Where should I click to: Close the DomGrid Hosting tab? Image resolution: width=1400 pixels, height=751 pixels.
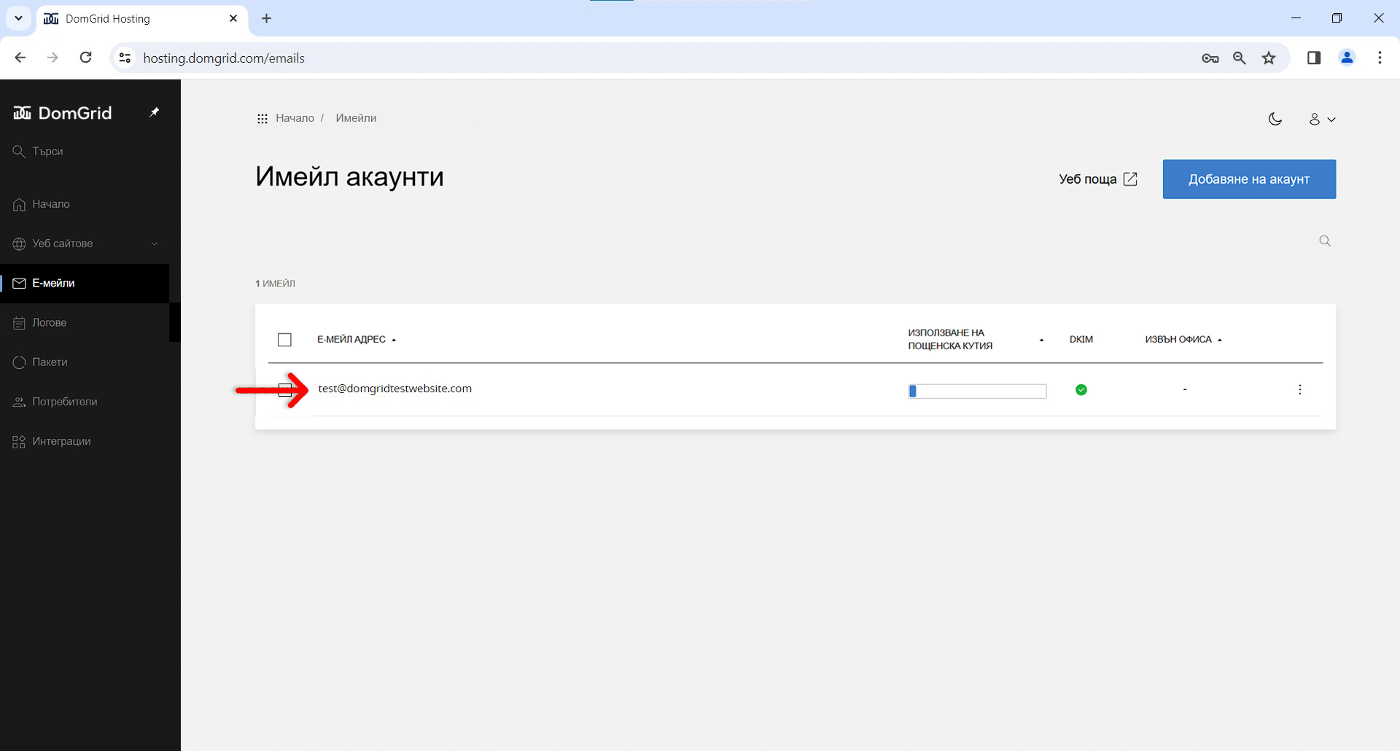(x=233, y=19)
